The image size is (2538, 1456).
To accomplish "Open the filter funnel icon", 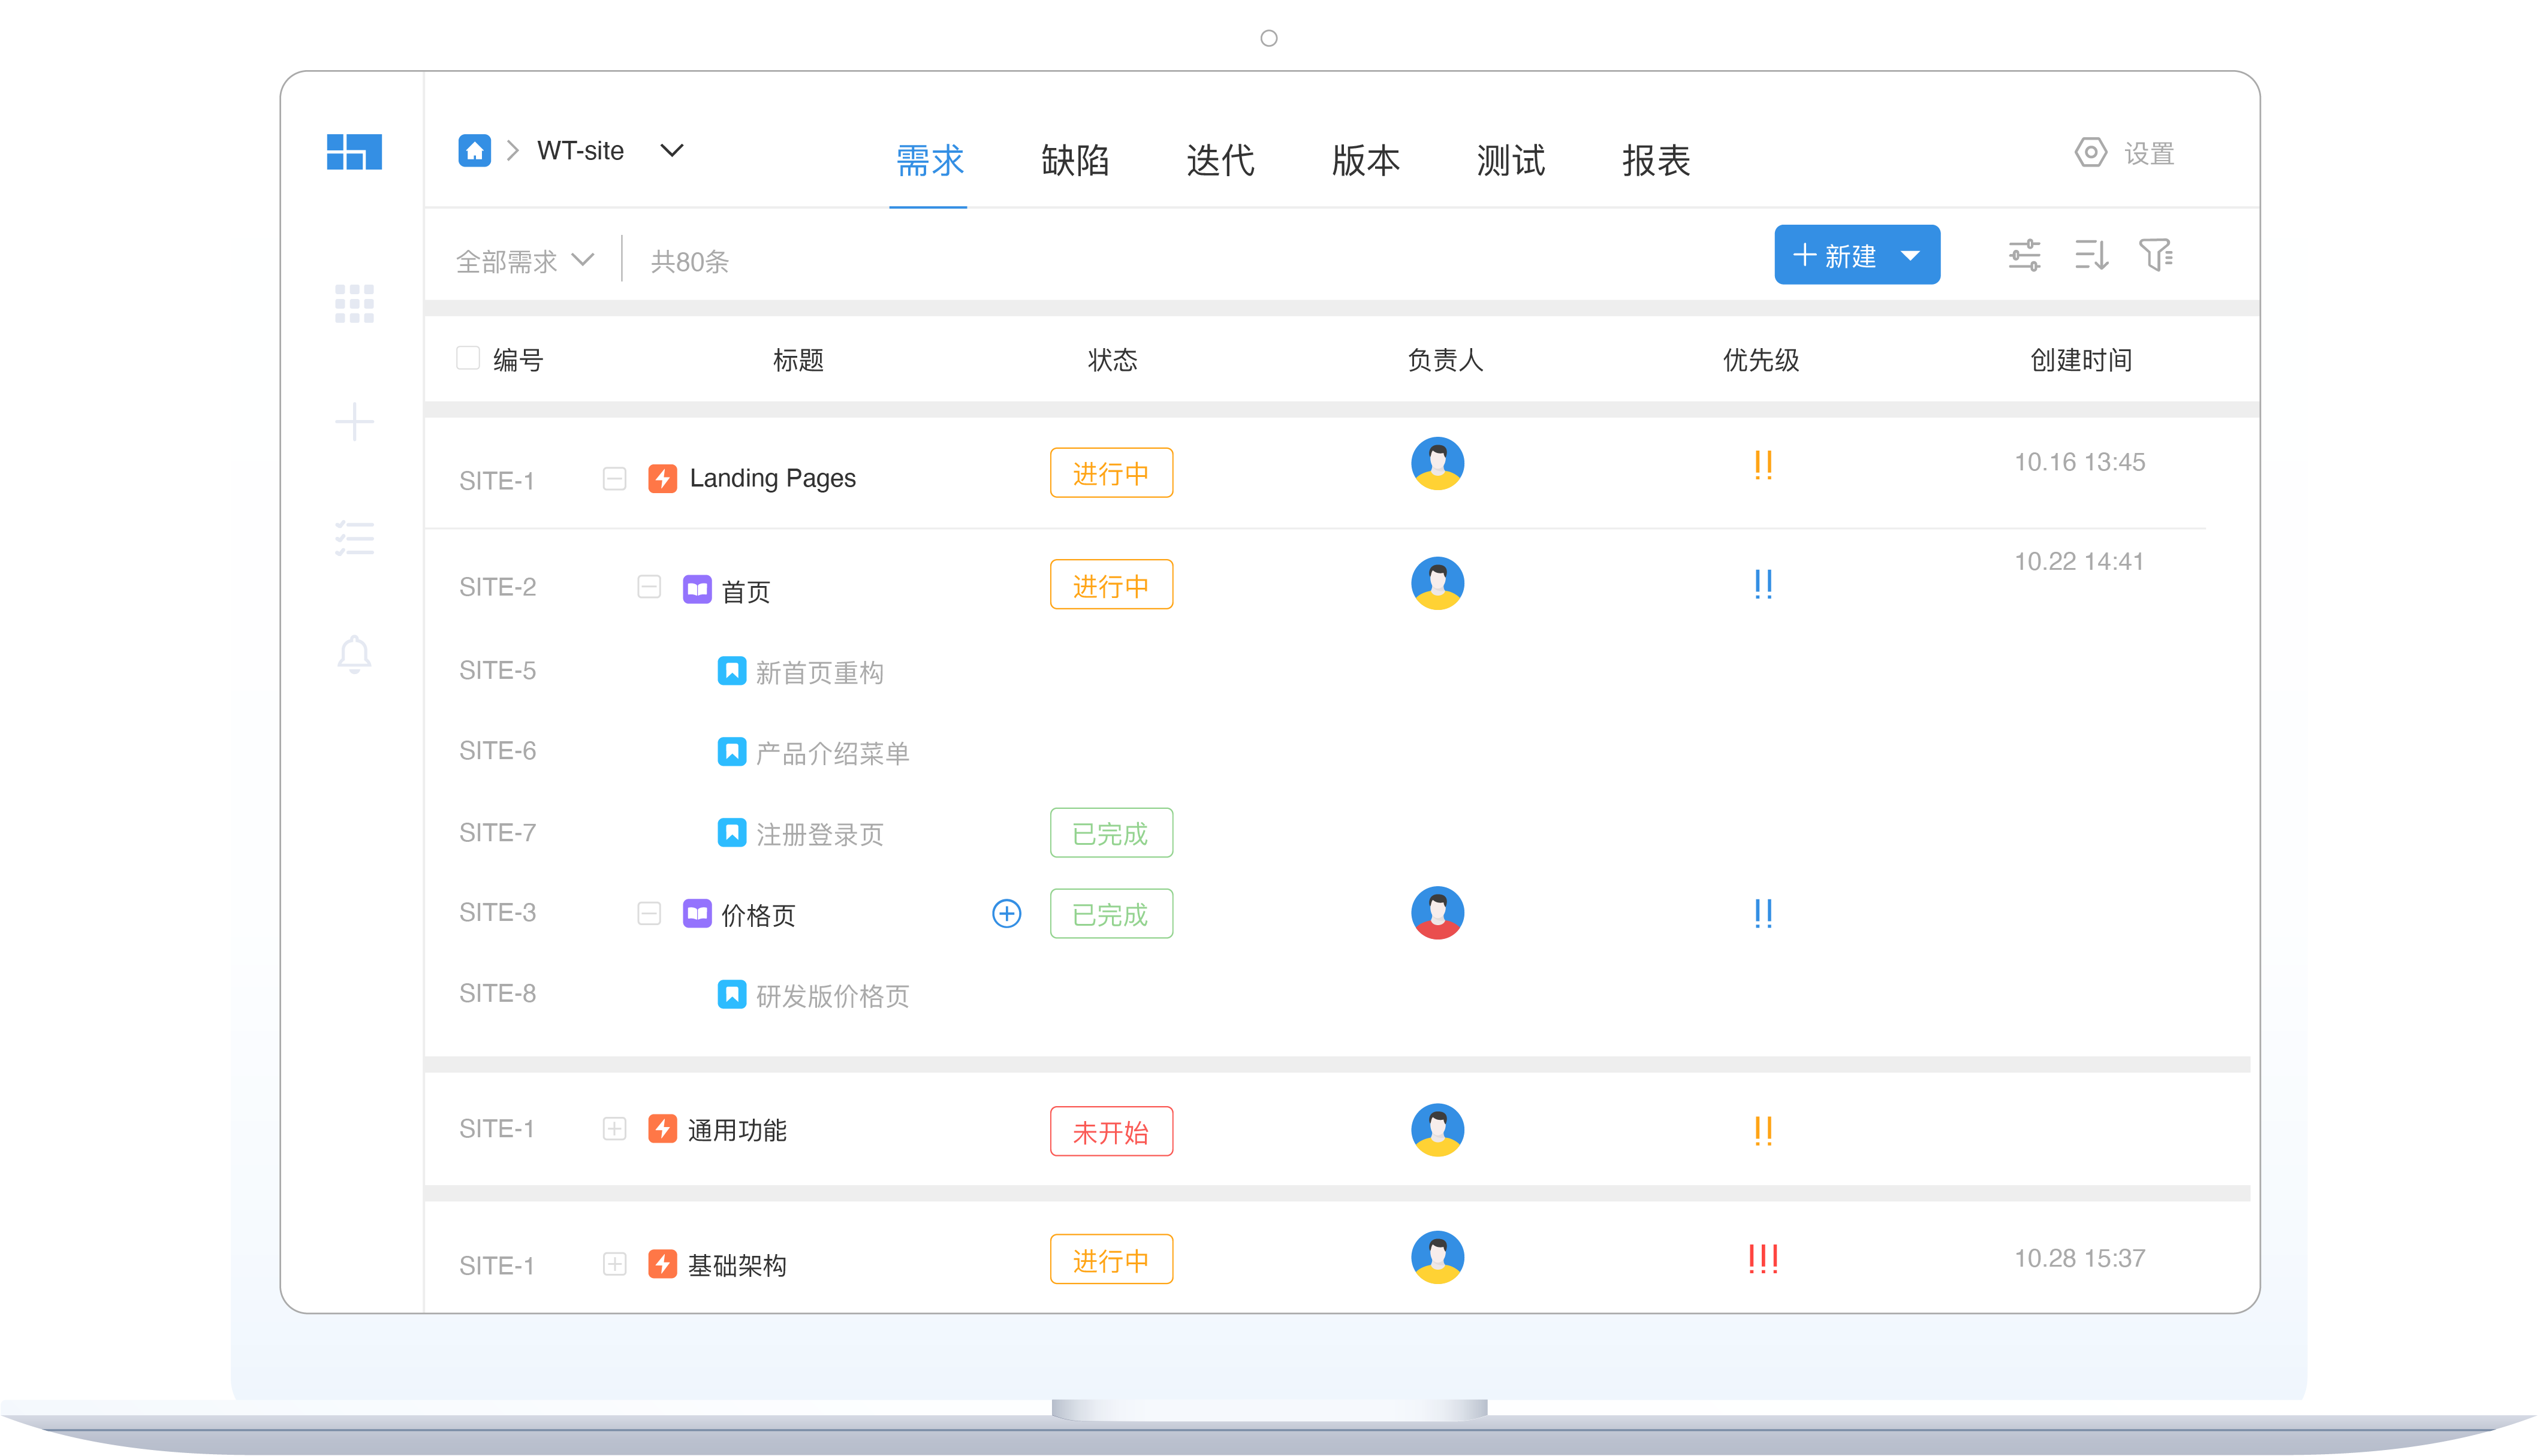I will coord(2156,256).
